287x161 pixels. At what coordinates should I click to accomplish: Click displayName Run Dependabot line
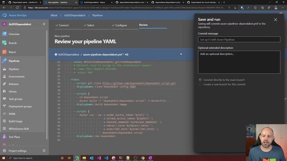coord(96,136)
